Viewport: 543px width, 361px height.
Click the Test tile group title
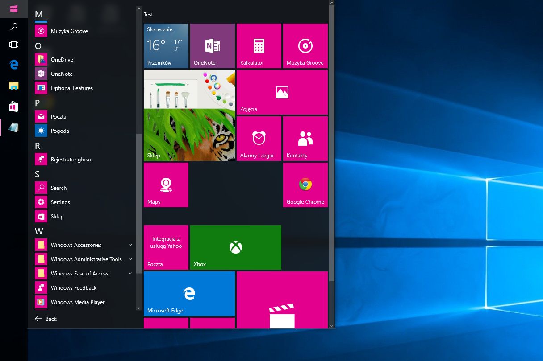(x=148, y=15)
